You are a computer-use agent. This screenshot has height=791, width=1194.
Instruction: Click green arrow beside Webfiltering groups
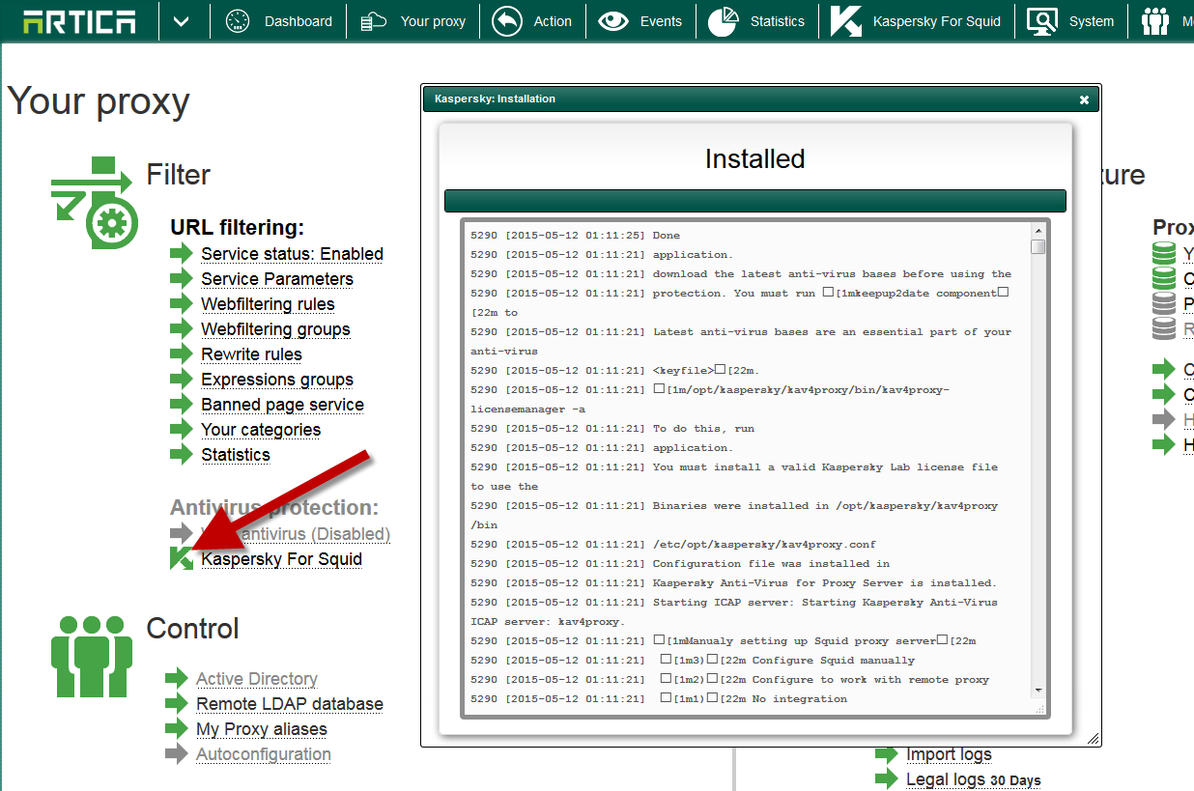(x=182, y=328)
